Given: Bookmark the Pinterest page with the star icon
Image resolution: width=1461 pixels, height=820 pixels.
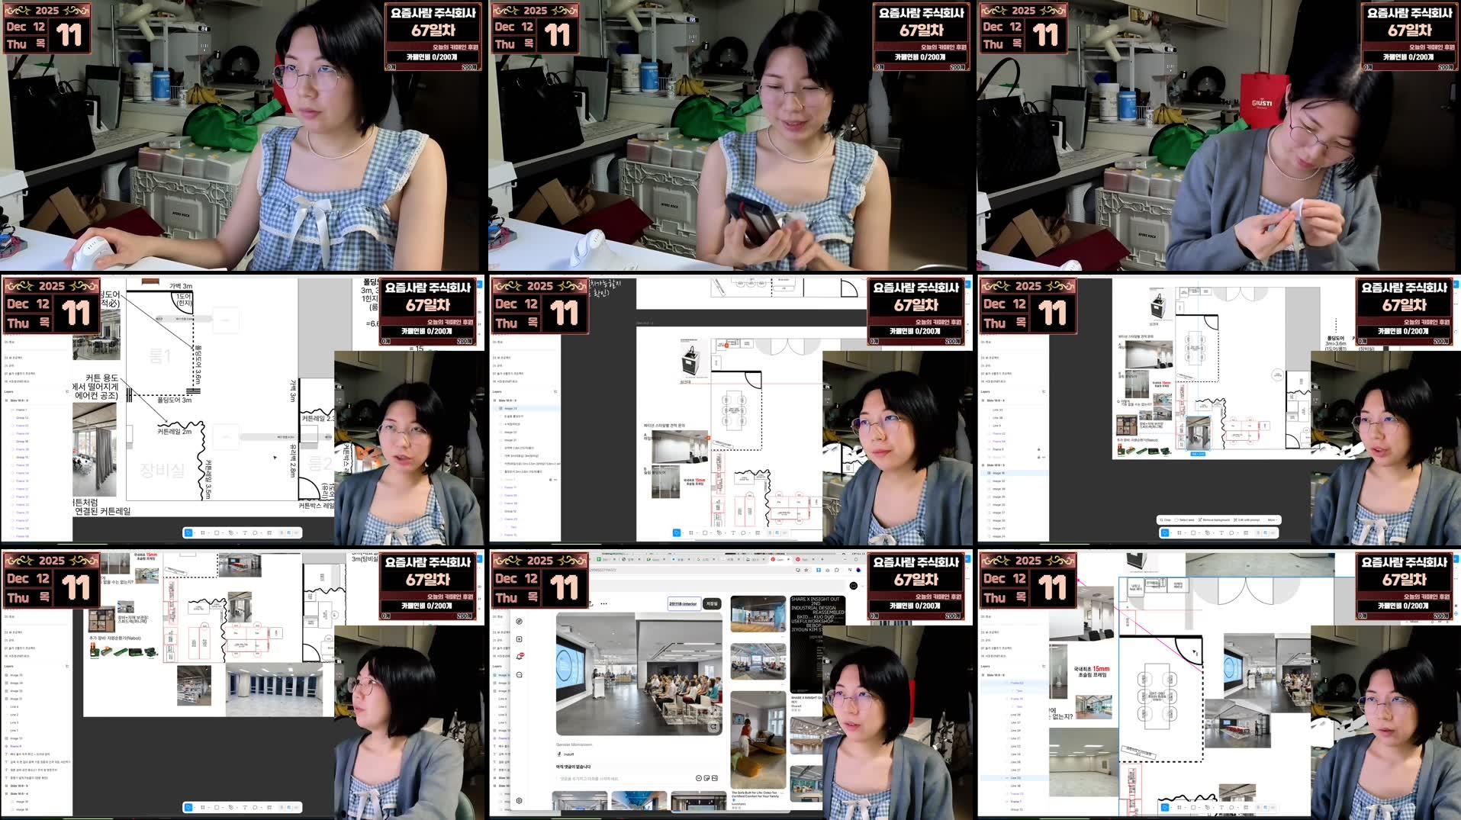Looking at the screenshot, I should click(806, 571).
